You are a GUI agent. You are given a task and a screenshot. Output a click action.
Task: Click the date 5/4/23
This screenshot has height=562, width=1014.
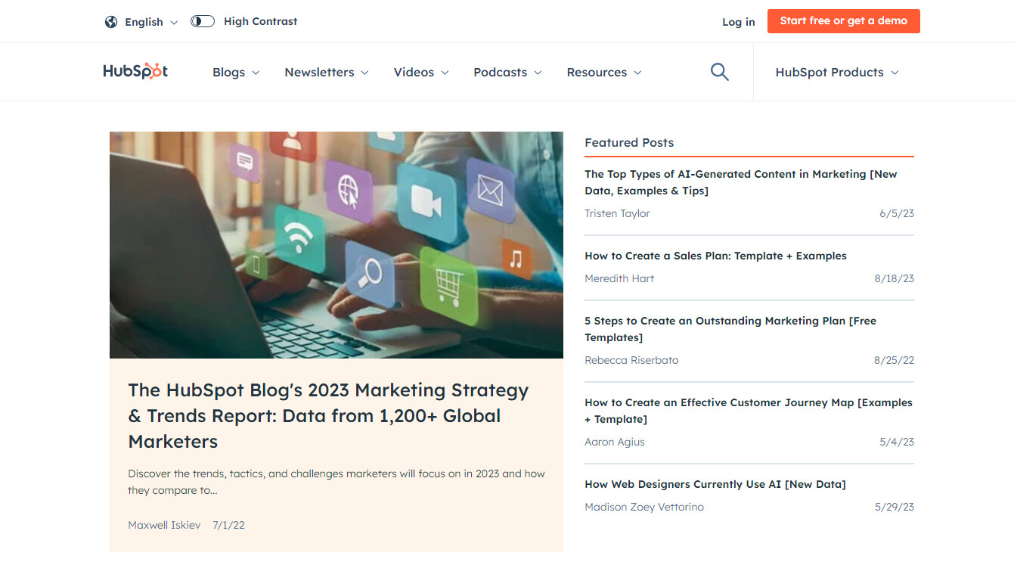(x=897, y=442)
